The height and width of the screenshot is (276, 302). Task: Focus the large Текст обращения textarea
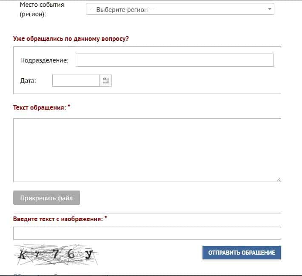tap(147, 150)
